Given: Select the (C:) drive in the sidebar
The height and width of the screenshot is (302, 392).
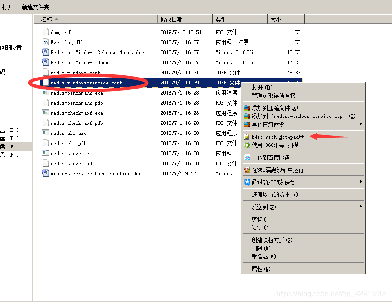Looking at the screenshot, I should tap(10, 130).
